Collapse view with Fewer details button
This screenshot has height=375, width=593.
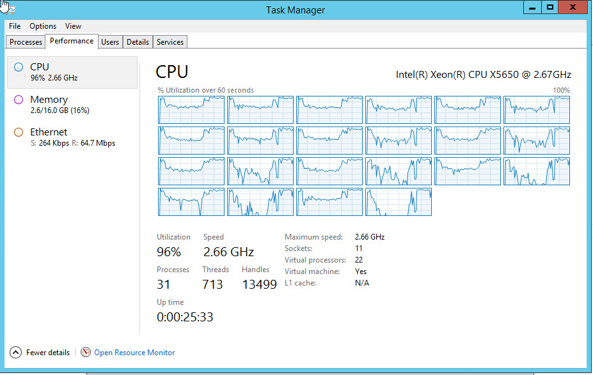coord(40,353)
